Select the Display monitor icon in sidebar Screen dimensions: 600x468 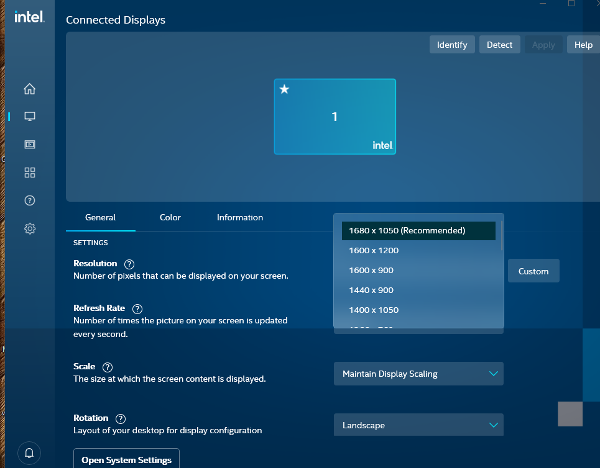point(29,116)
